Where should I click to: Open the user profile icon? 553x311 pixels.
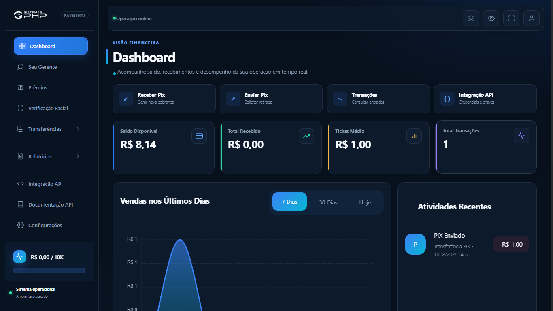tap(532, 18)
